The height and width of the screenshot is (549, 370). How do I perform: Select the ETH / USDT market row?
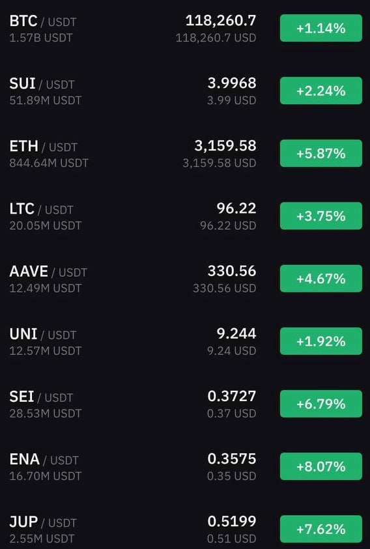coord(185,153)
